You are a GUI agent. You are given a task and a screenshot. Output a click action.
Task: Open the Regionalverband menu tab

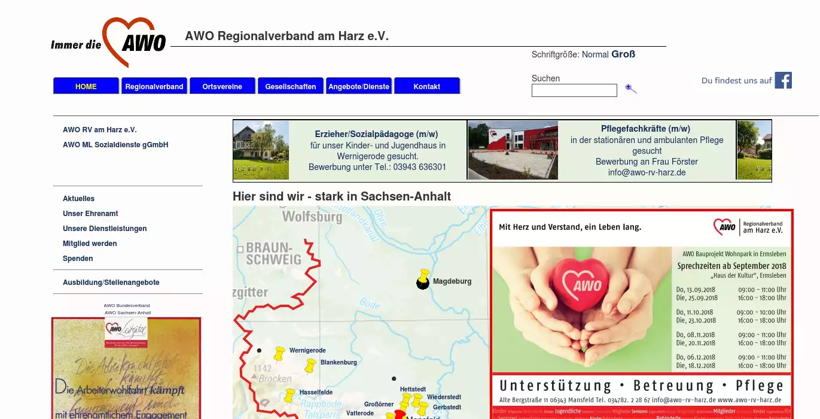[x=154, y=86]
